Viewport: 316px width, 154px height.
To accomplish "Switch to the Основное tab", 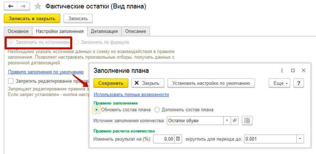I will 18,31.
